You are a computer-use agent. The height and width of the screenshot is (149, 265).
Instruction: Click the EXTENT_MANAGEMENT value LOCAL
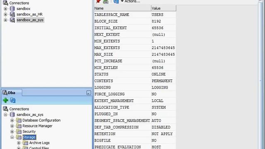(x=164, y=101)
